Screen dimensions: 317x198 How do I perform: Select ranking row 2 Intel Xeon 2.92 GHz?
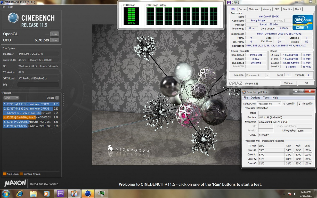31,109
